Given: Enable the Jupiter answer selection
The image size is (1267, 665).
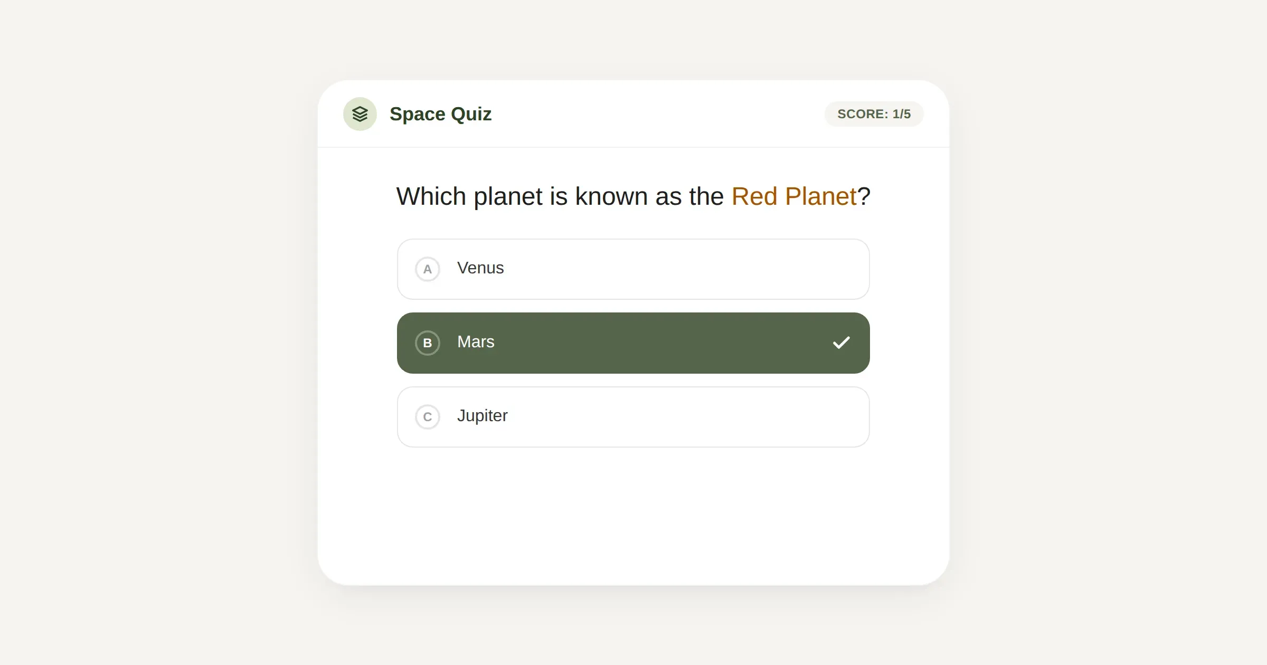Looking at the screenshot, I should (x=632, y=416).
